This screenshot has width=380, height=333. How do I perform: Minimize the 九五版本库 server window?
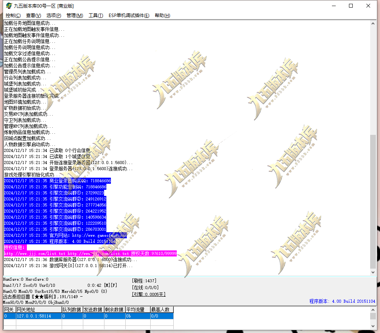334,6
